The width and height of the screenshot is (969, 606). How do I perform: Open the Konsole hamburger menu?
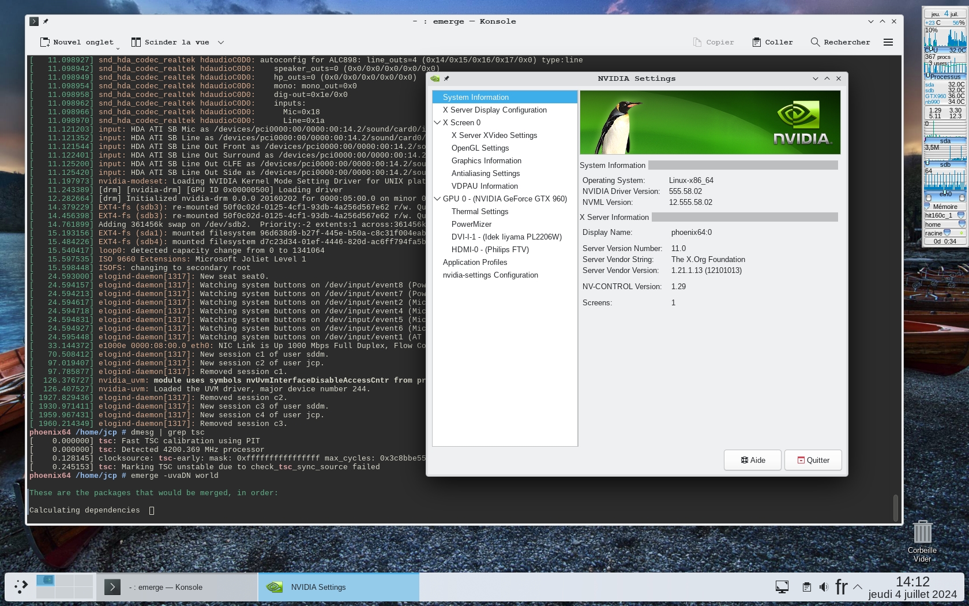pyautogui.click(x=888, y=42)
